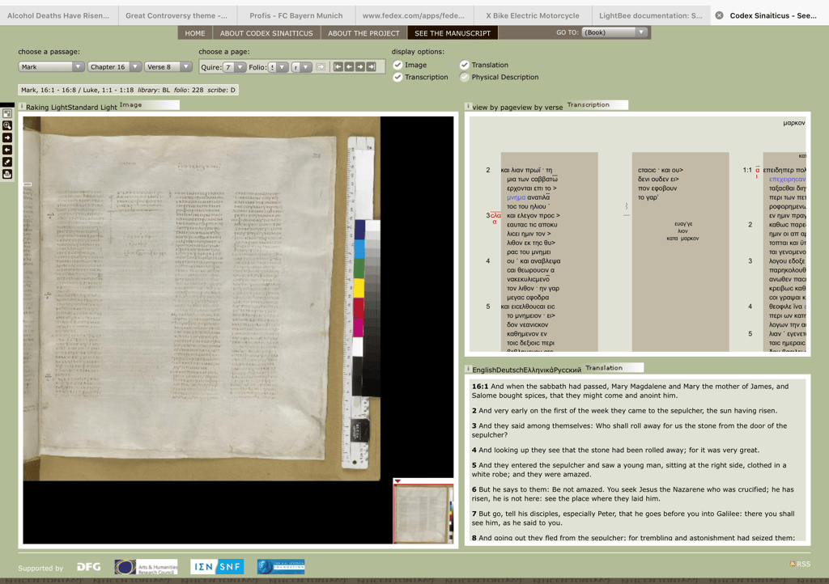
Task: Toggle the Translation display option
Action: [x=464, y=65]
